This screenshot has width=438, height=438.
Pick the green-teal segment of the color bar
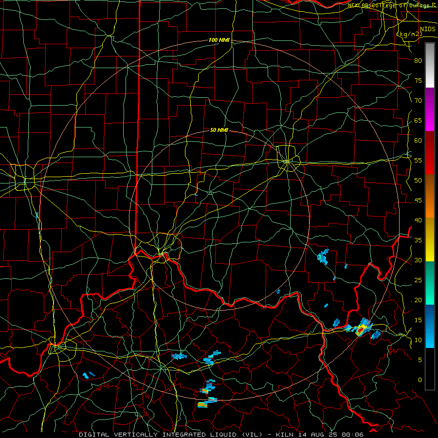point(430,283)
